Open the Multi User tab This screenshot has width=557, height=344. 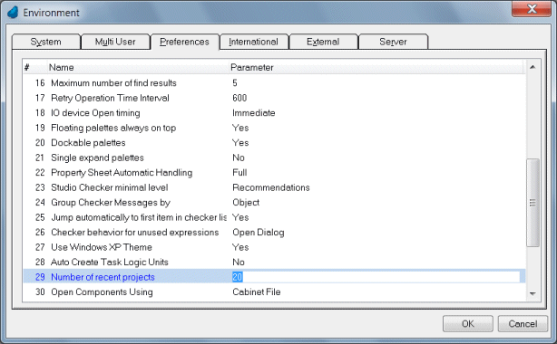(x=115, y=42)
